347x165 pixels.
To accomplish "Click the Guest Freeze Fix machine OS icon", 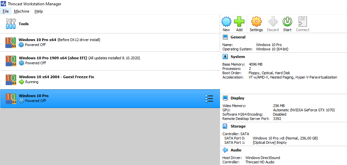I will tap(11, 80).
